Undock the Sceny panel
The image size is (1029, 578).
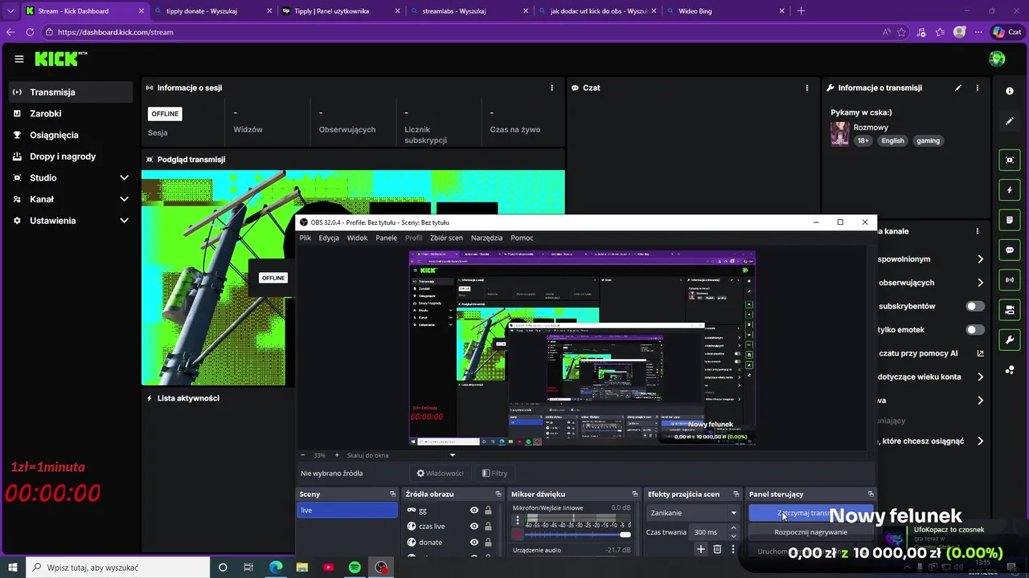tap(392, 495)
